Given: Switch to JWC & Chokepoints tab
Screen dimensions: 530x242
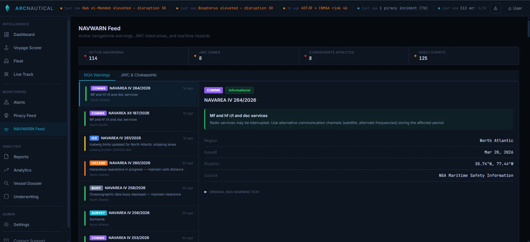Looking at the screenshot, I should [139, 75].
